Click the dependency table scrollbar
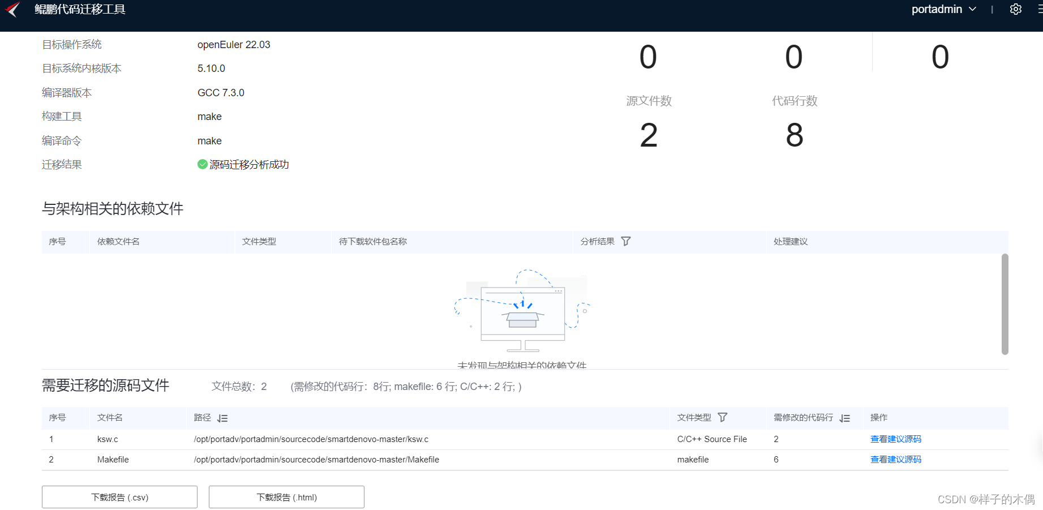This screenshot has width=1043, height=510. coord(1005,304)
